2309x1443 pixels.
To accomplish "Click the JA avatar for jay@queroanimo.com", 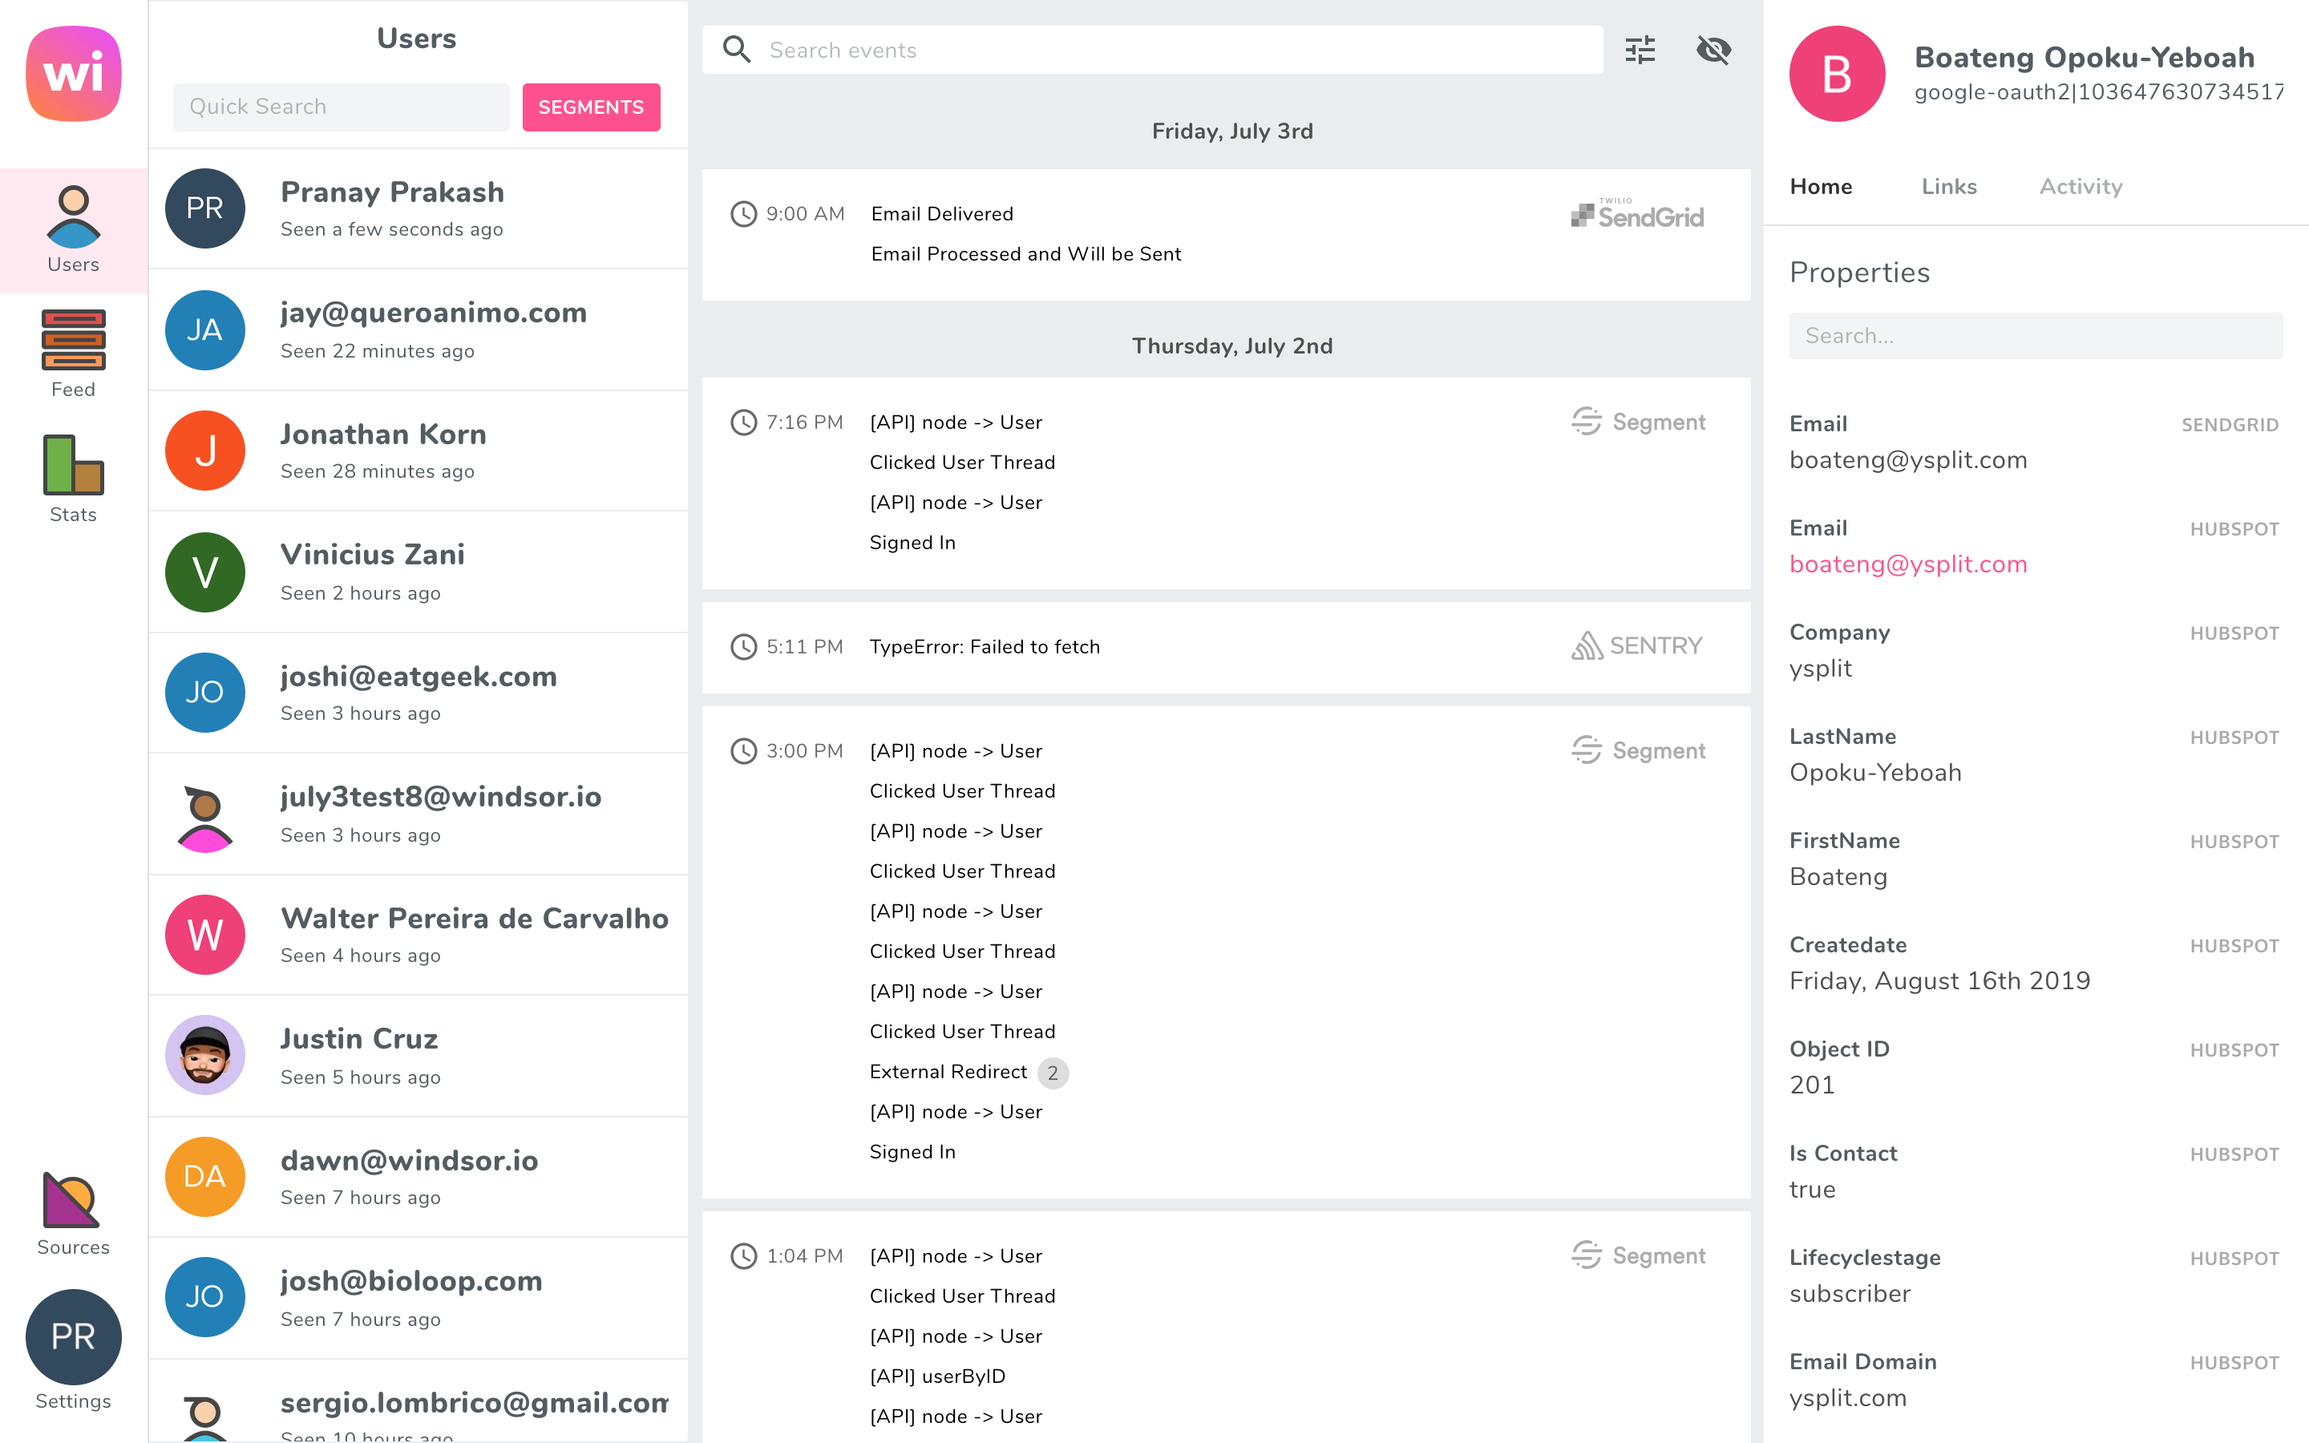I will pyautogui.click(x=205, y=330).
